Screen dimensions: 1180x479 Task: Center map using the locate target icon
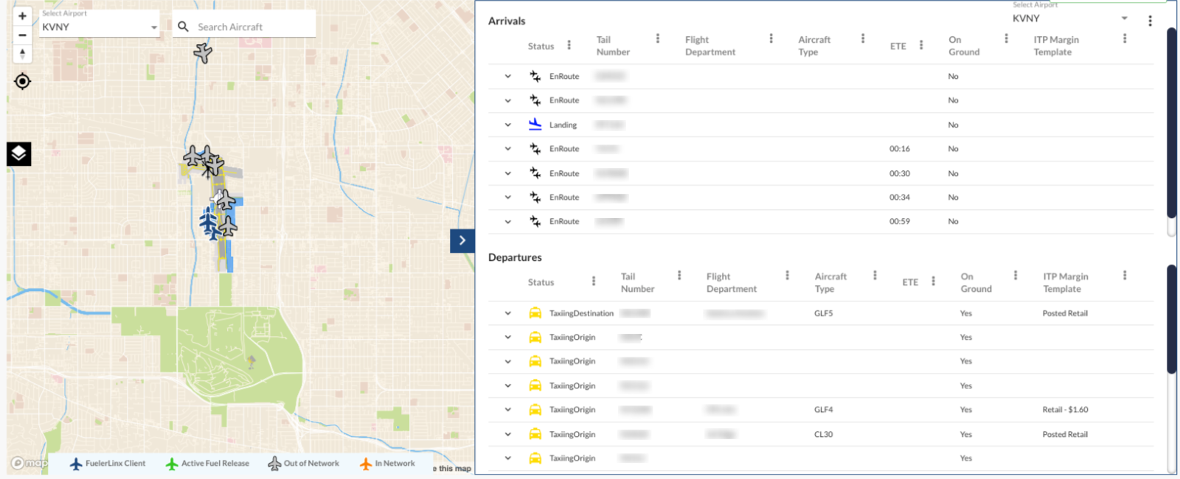[22, 81]
